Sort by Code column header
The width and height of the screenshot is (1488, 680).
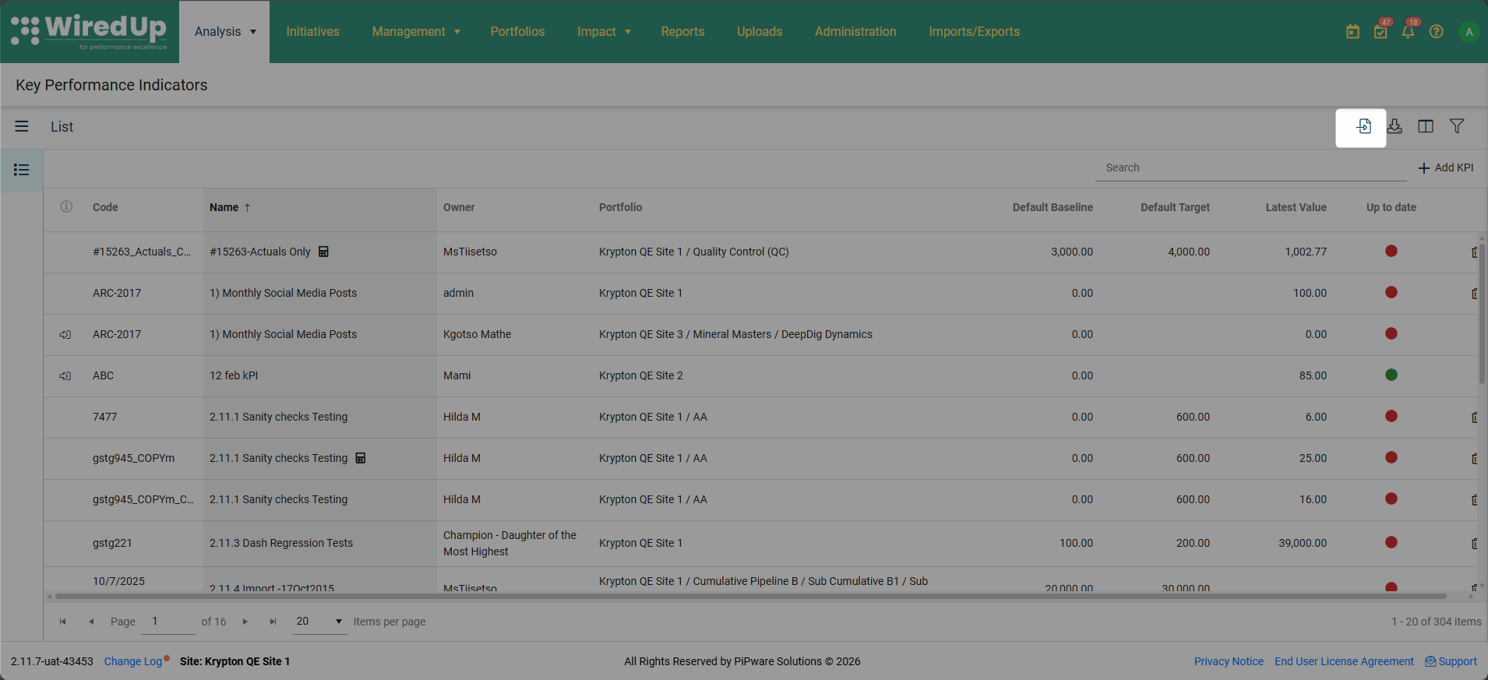point(105,207)
